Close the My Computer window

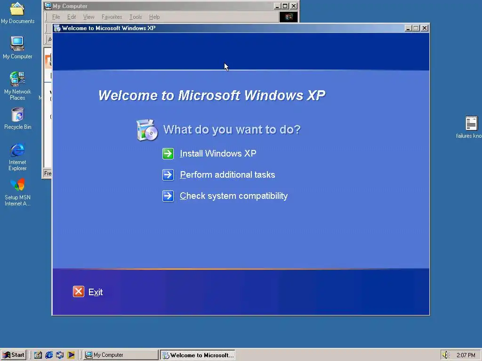(x=294, y=6)
